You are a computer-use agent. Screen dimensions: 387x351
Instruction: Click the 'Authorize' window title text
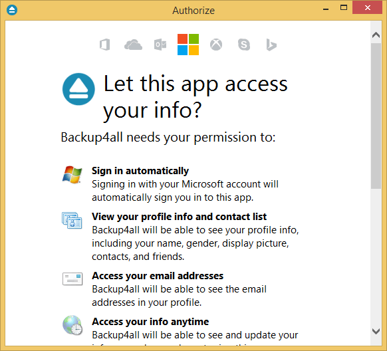pos(193,11)
